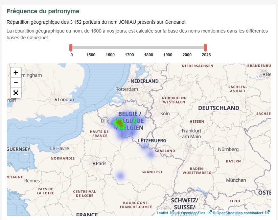Select the right slider handle at 2025

205,47
